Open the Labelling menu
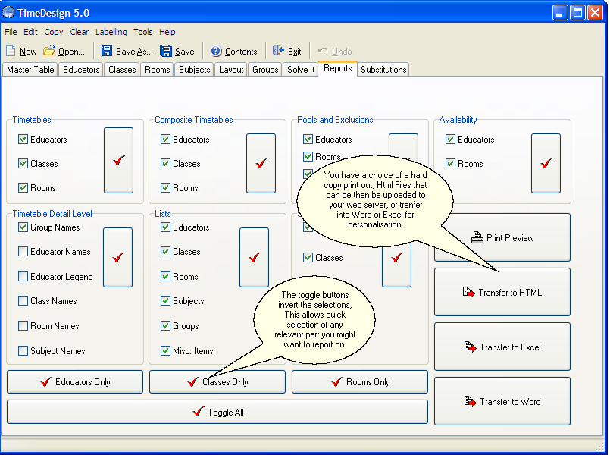Screen dimensions: 610x455 coord(111,32)
